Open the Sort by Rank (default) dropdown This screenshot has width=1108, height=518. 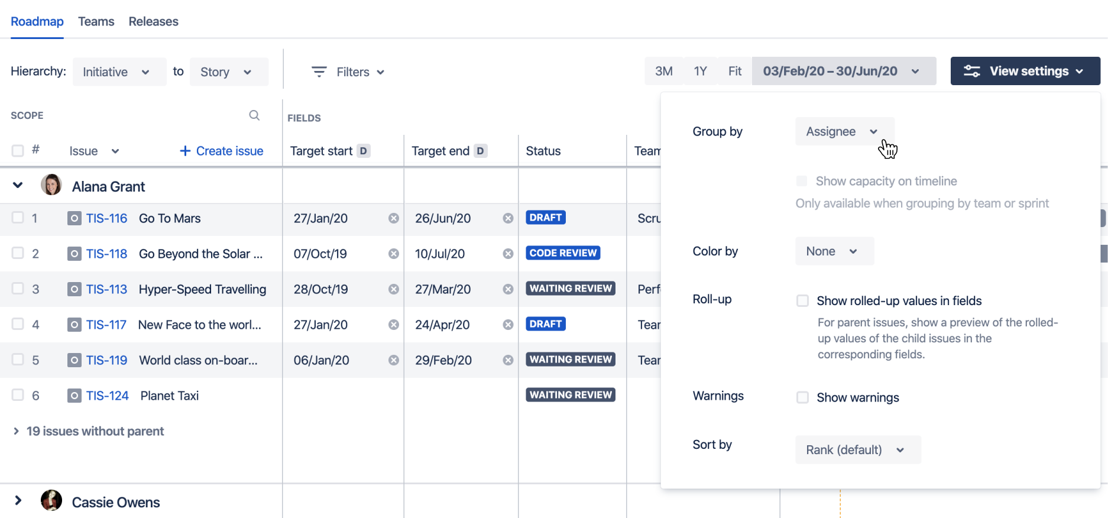pos(858,450)
